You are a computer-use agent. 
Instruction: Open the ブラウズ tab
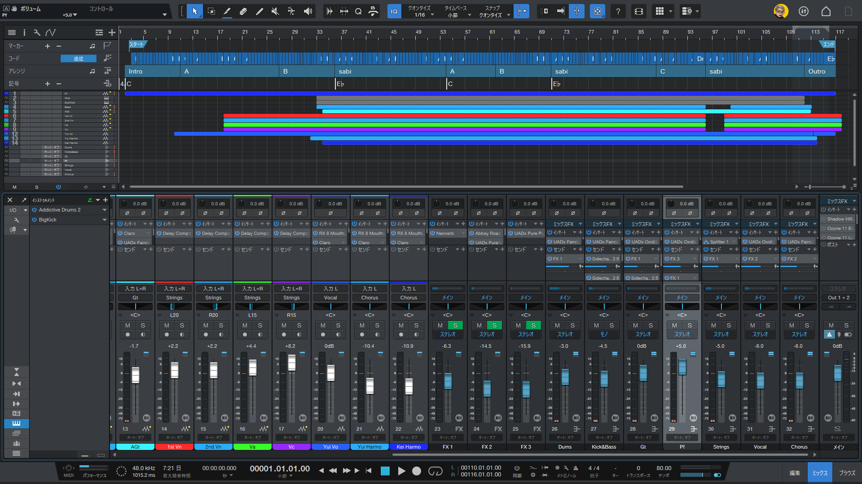[847, 473]
